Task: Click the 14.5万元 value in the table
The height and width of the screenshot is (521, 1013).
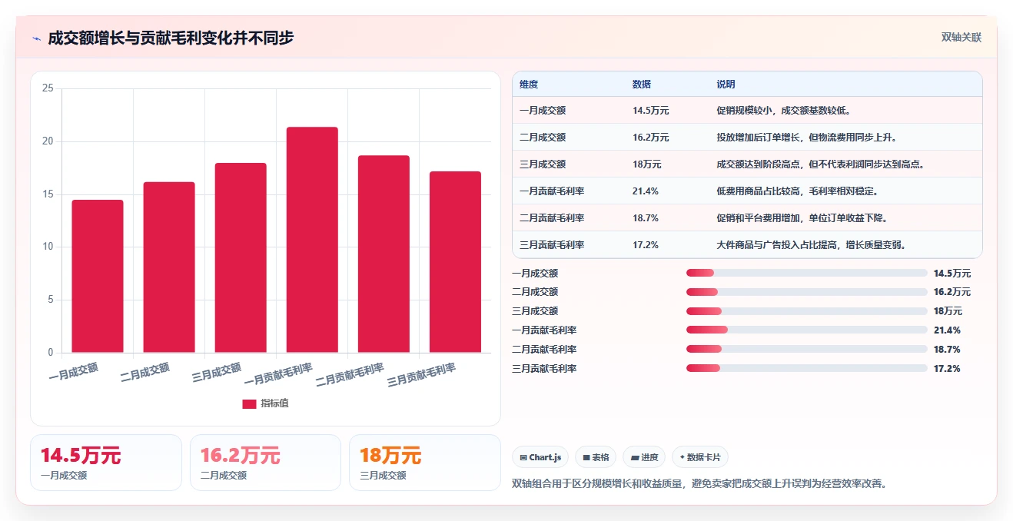Action: tap(651, 111)
